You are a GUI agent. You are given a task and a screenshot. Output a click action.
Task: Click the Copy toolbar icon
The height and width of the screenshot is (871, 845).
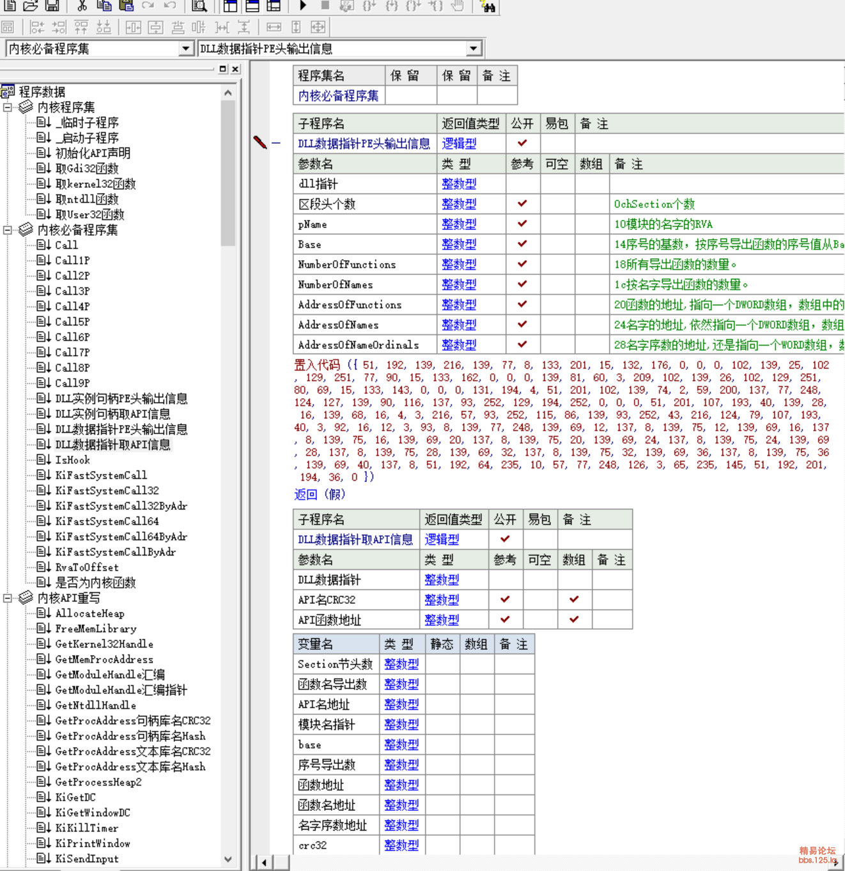[104, 6]
